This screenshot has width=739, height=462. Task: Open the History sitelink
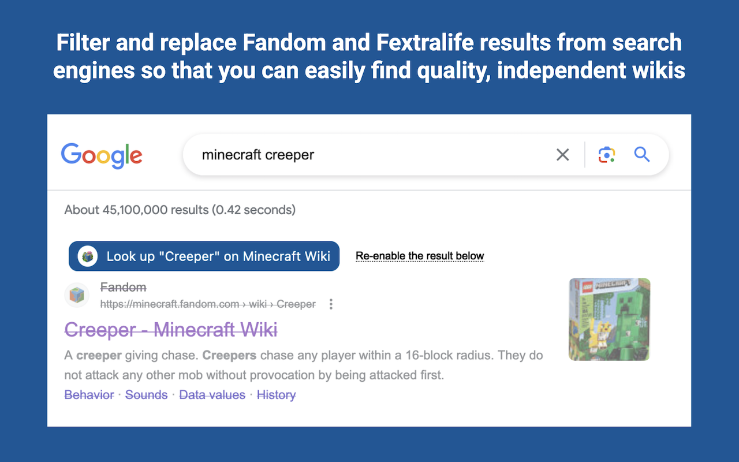[276, 394]
